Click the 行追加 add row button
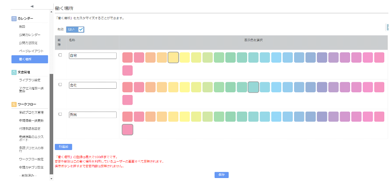 (63, 146)
